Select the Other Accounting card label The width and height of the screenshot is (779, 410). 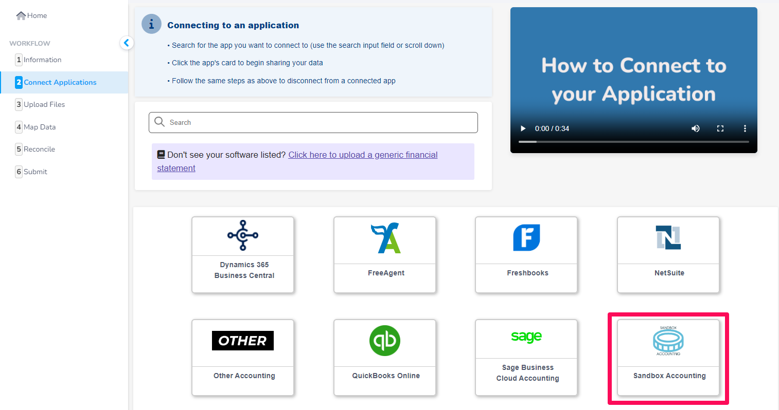(x=244, y=376)
